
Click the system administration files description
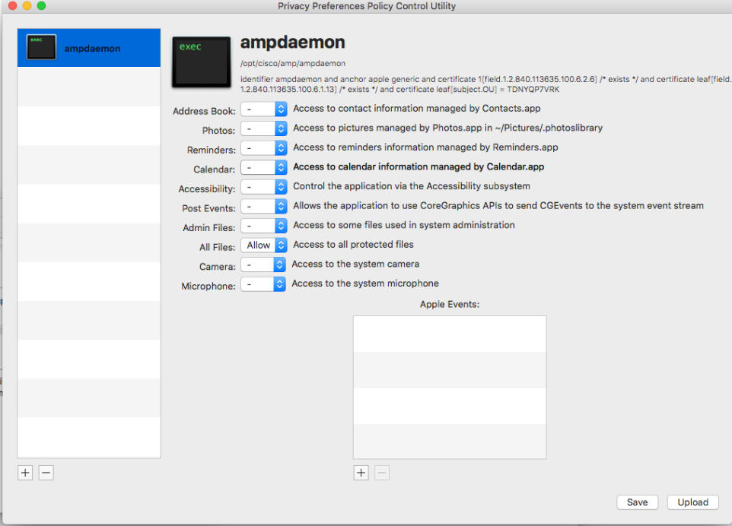pos(404,225)
